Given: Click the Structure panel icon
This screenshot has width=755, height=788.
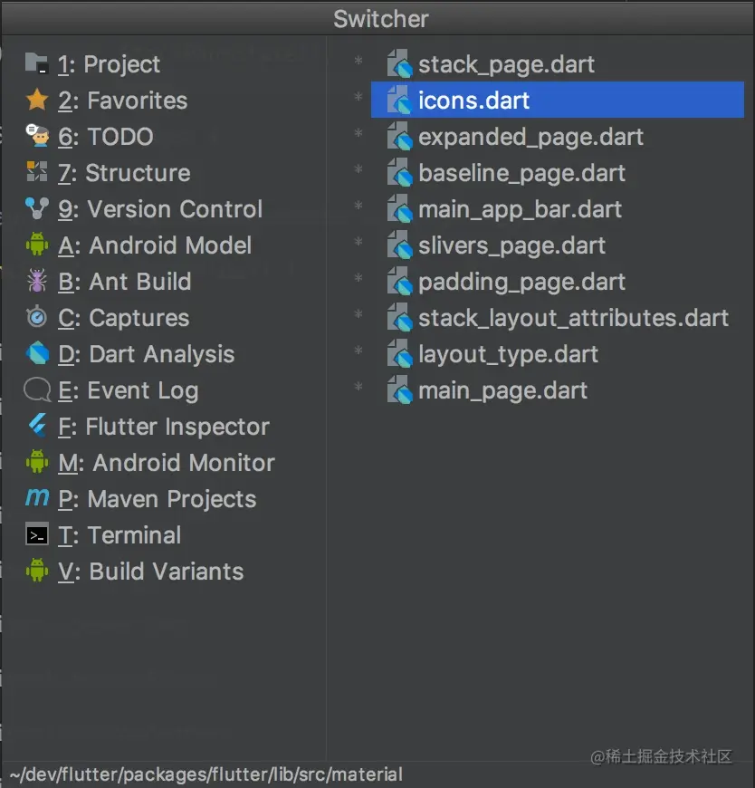Looking at the screenshot, I should 37,173.
